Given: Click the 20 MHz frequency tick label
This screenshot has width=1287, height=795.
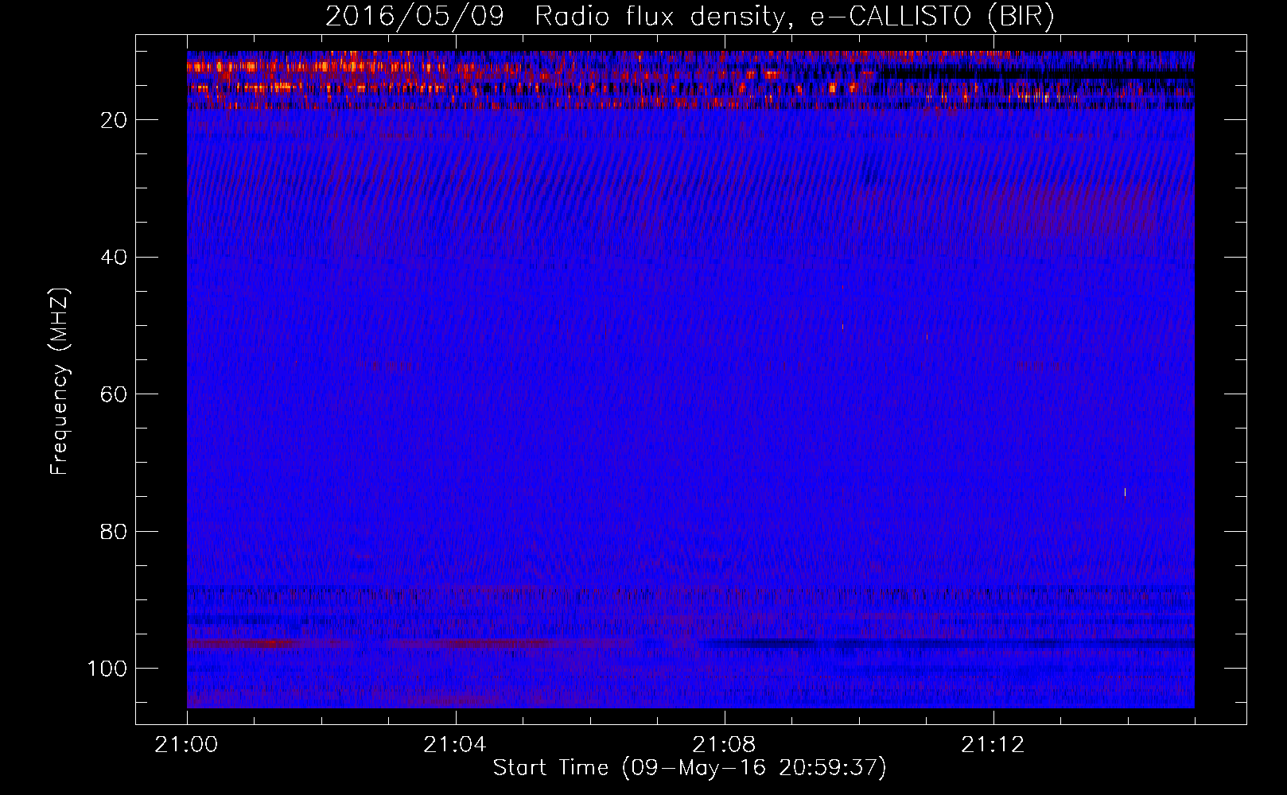Looking at the screenshot, I should tap(114, 120).
